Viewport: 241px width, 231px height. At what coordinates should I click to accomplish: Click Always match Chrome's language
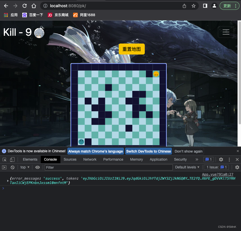click(x=96, y=151)
